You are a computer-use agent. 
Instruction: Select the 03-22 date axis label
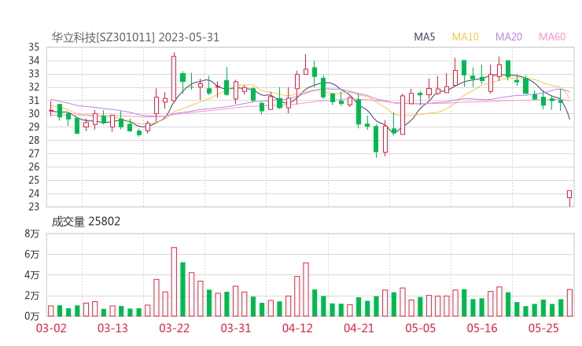click(x=174, y=328)
